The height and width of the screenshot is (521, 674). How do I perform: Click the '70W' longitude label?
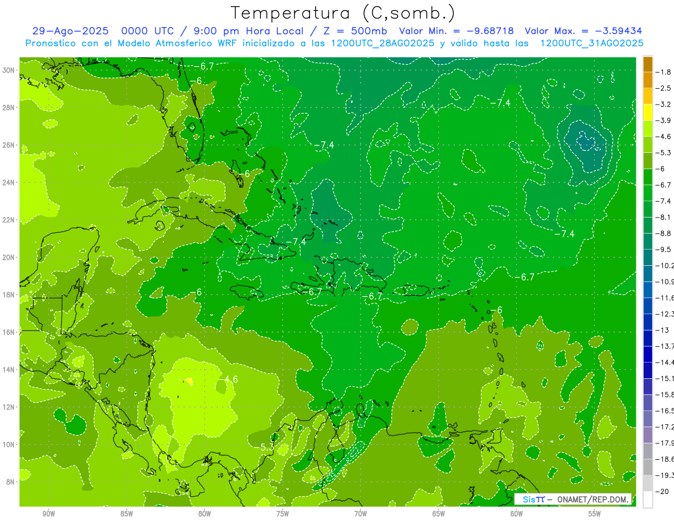point(361,514)
